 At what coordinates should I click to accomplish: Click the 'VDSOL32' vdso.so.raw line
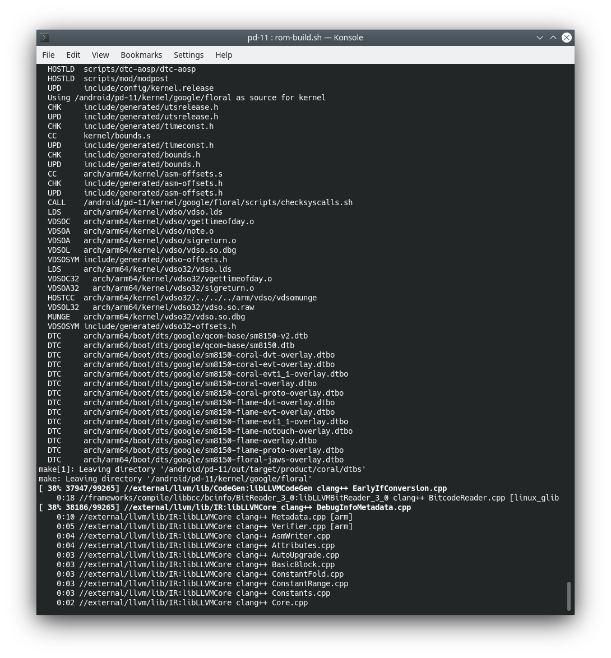[x=151, y=308]
